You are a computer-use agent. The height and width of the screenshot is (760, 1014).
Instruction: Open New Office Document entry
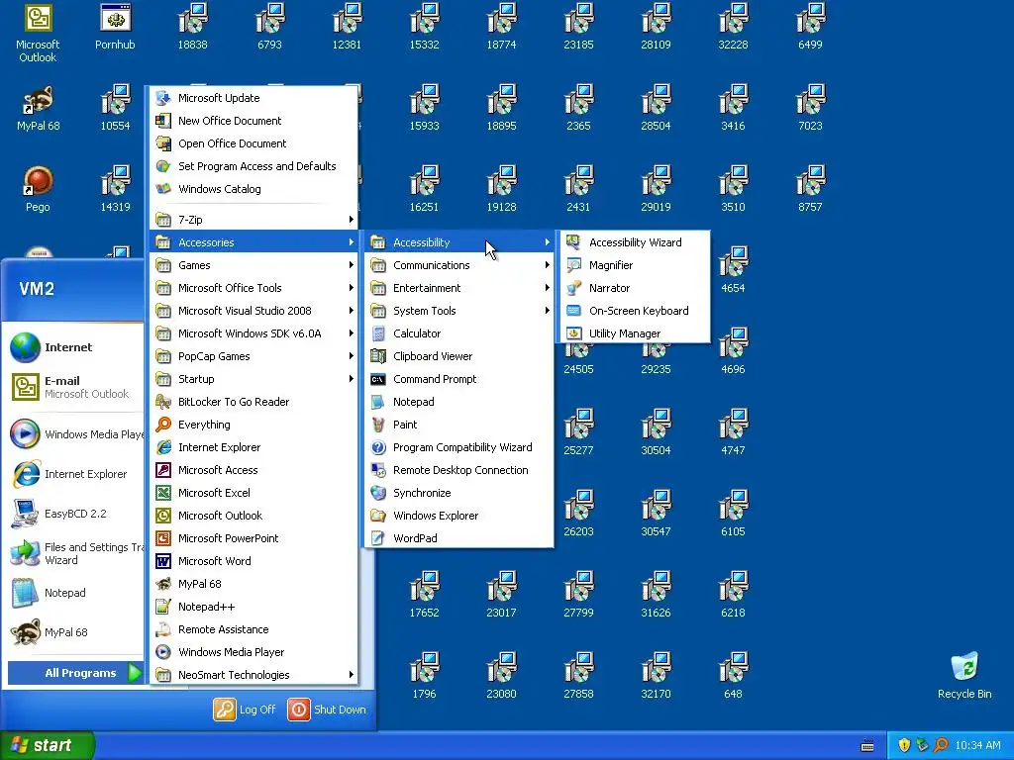pyautogui.click(x=253, y=120)
